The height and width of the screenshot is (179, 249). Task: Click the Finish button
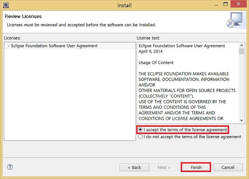(196, 167)
